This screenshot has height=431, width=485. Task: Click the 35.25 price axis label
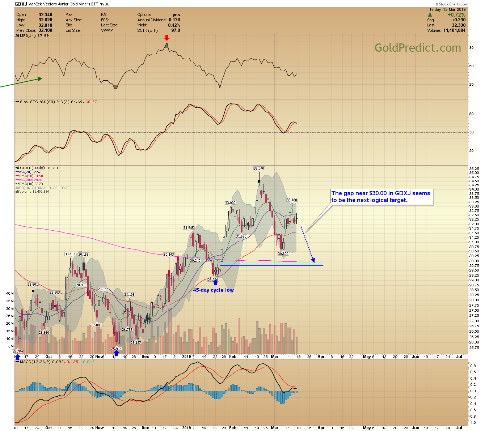[x=474, y=169]
